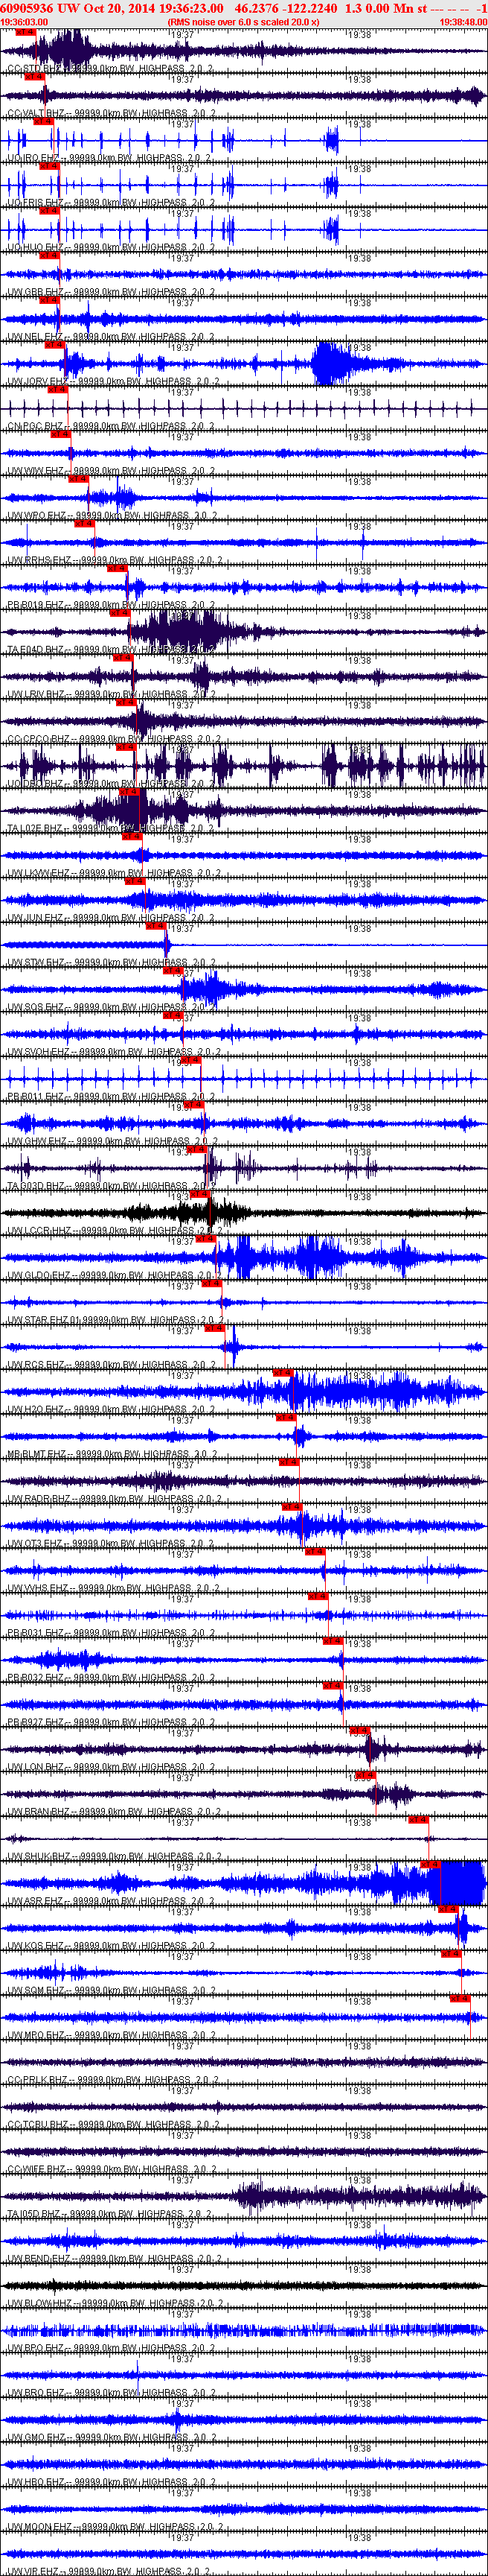Click the end time 19:38:48.00 label
The image size is (488, 2576).
[x=463, y=21]
